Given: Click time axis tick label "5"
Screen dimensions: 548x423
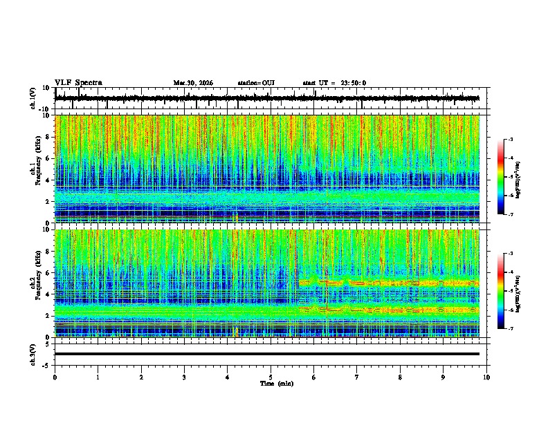Looking at the screenshot, I should (271, 377).
